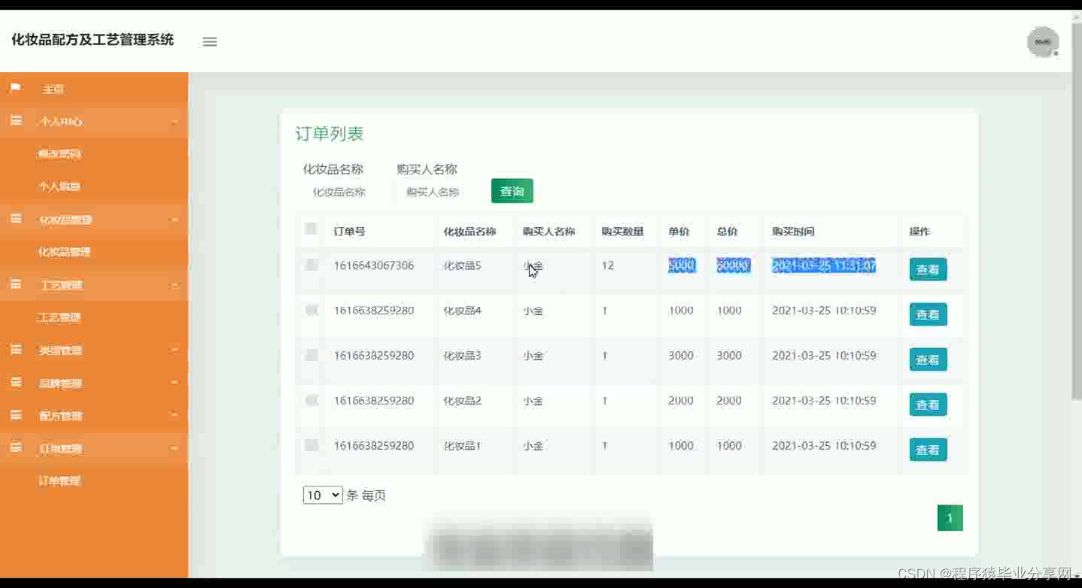Click the 化妆品2 cell
Screen dimensions: 1082x588
click(x=463, y=401)
